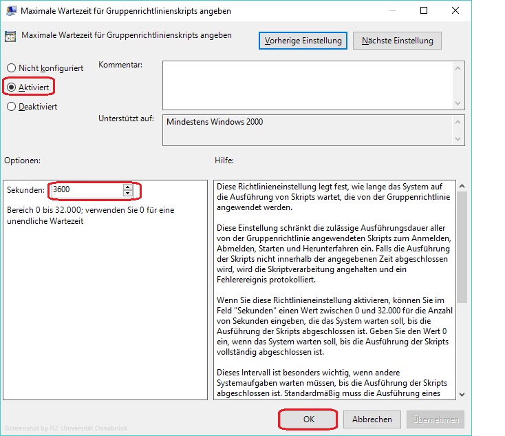Screen dimensions: 505x436
Task: Confirm the dialog with OK
Action: pyautogui.click(x=308, y=419)
